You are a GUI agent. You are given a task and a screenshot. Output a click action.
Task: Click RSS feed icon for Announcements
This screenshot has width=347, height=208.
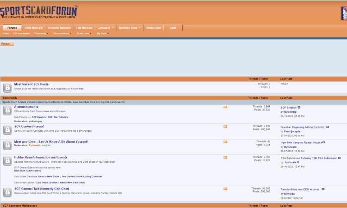[225, 107]
